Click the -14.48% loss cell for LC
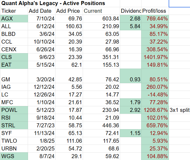The height and width of the screenshot is (160, 190). click(x=155, y=95)
